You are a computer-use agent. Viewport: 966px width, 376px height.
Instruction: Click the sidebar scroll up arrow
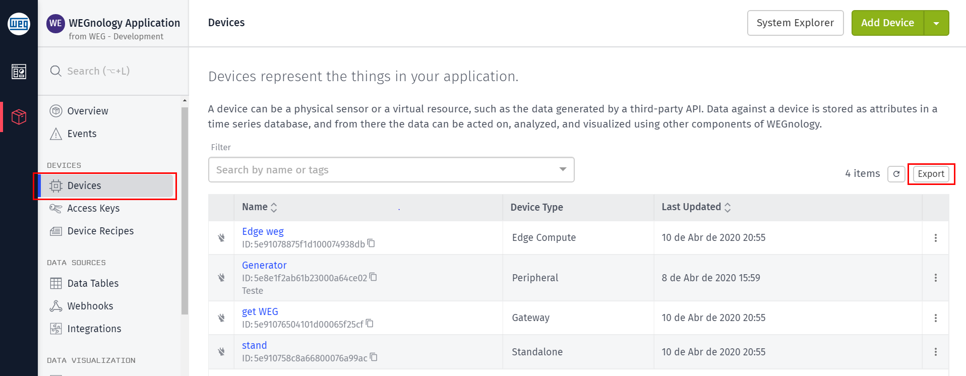pyautogui.click(x=185, y=101)
